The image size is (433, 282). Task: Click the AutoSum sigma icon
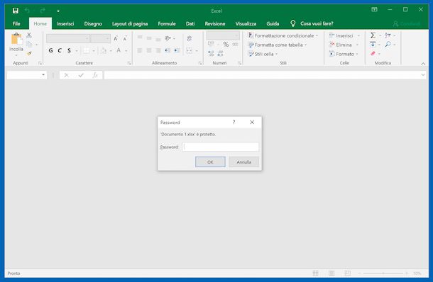point(373,35)
